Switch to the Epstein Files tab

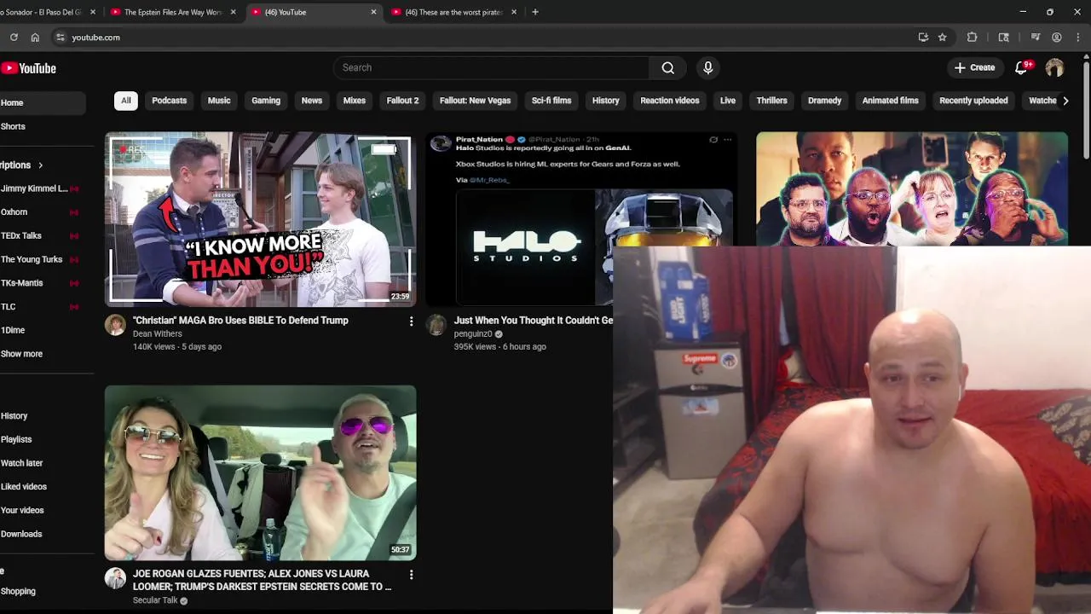173,12
